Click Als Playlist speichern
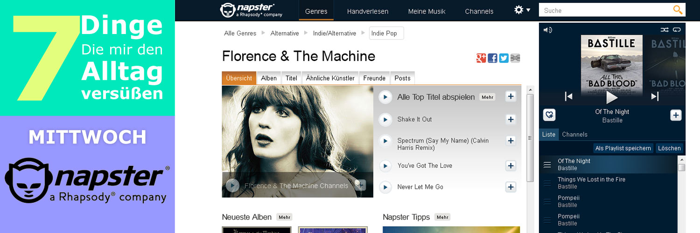Image resolution: width=700 pixels, height=233 pixels. click(623, 148)
